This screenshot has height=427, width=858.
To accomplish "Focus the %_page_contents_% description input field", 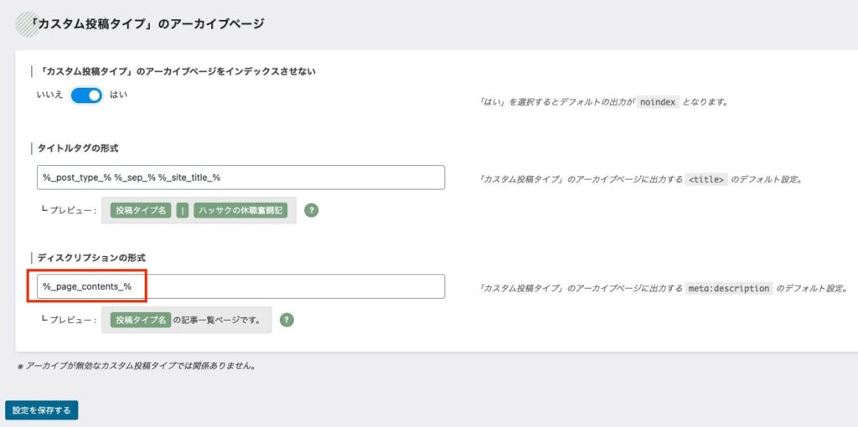I will (x=240, y=286).
